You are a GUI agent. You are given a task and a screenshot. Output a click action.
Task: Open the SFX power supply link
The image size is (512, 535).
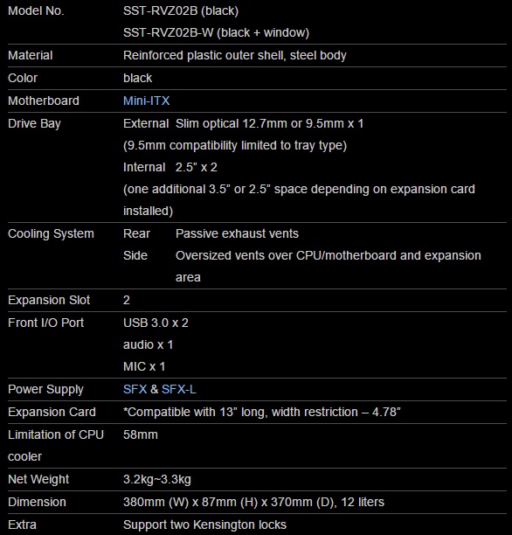click(x=135, y=389)
